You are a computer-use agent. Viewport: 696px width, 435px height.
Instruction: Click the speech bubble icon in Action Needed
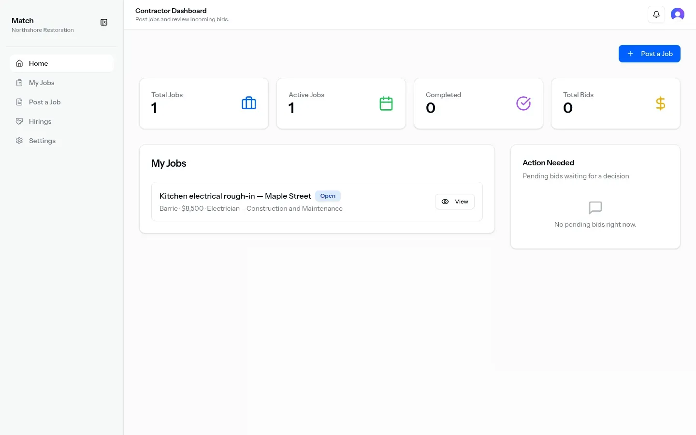point(595,208)
